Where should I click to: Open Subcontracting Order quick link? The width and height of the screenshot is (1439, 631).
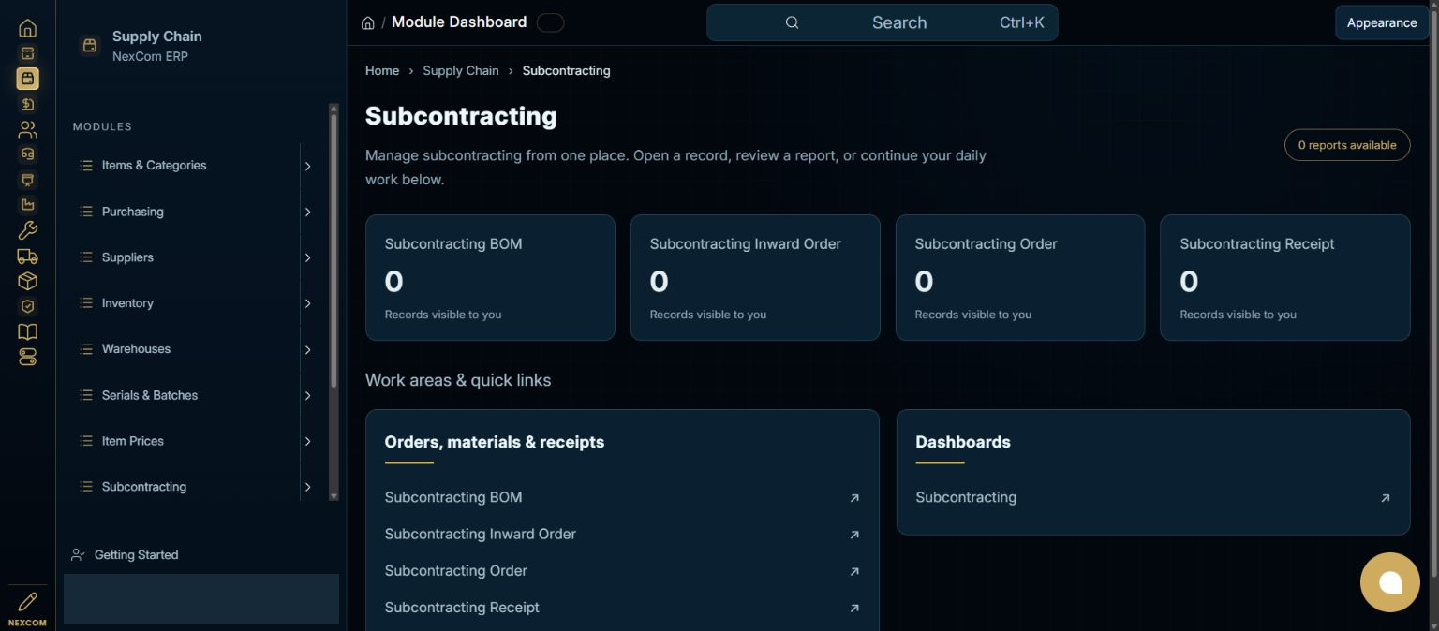[622, 571]
